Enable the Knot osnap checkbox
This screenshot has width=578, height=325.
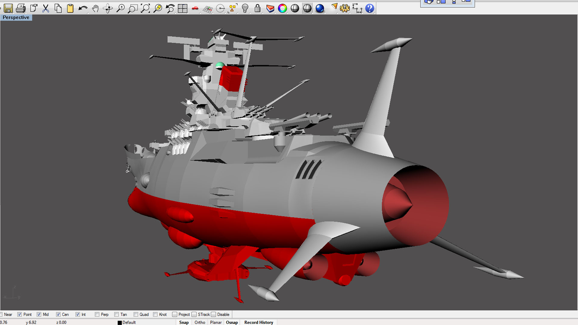click(155, 314)
